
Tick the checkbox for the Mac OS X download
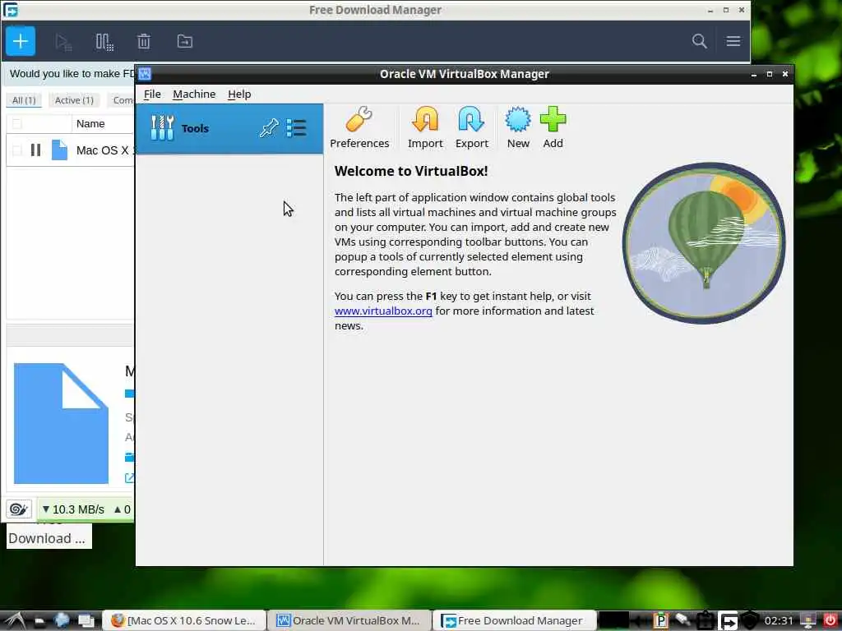(x=16, y=150)
